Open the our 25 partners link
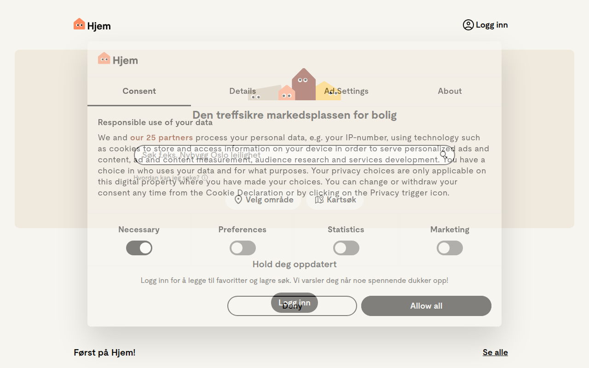The width and height of the screenshot is (589, 368). click(x=162, y=138)
